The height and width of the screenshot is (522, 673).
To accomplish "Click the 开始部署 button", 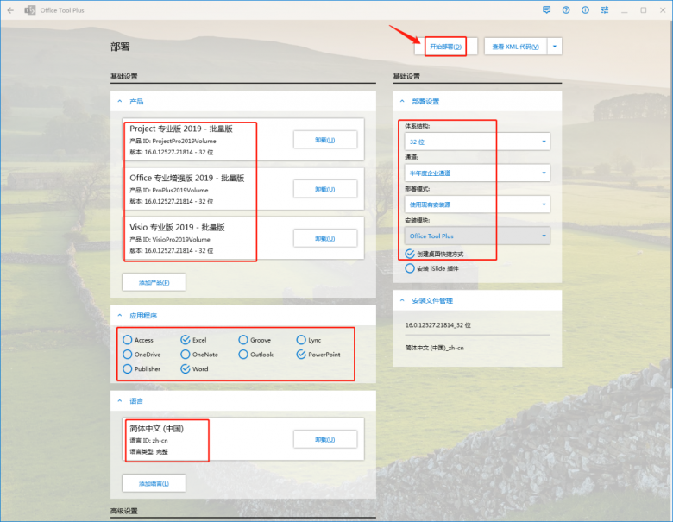I will click(x=446, y=47).
